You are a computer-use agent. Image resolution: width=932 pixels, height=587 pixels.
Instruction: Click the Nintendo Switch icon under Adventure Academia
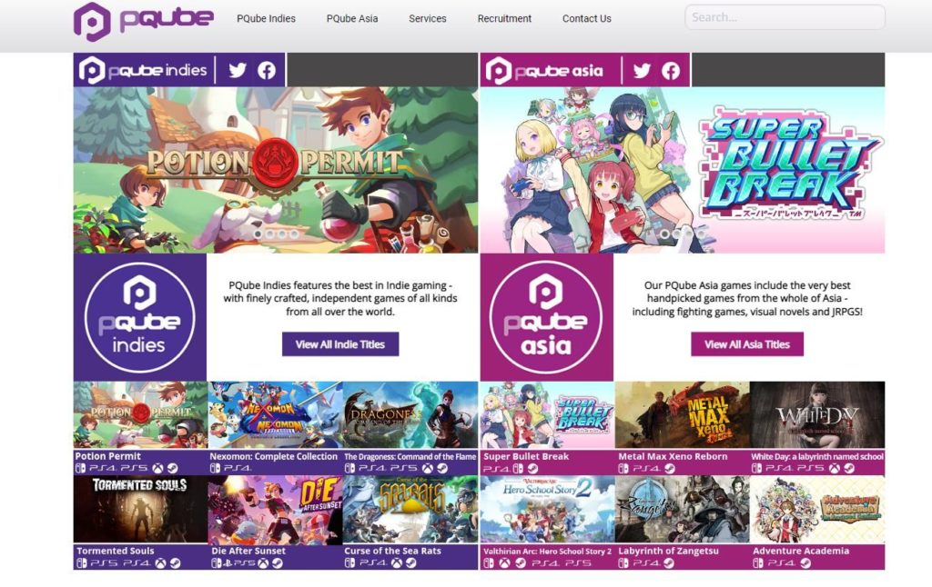[758, 563]
